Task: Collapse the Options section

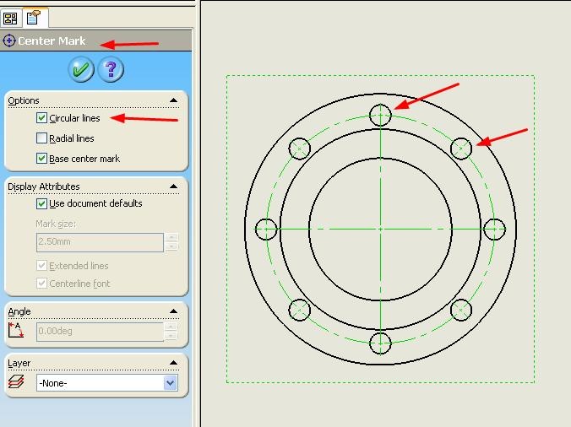Action: 174,100
